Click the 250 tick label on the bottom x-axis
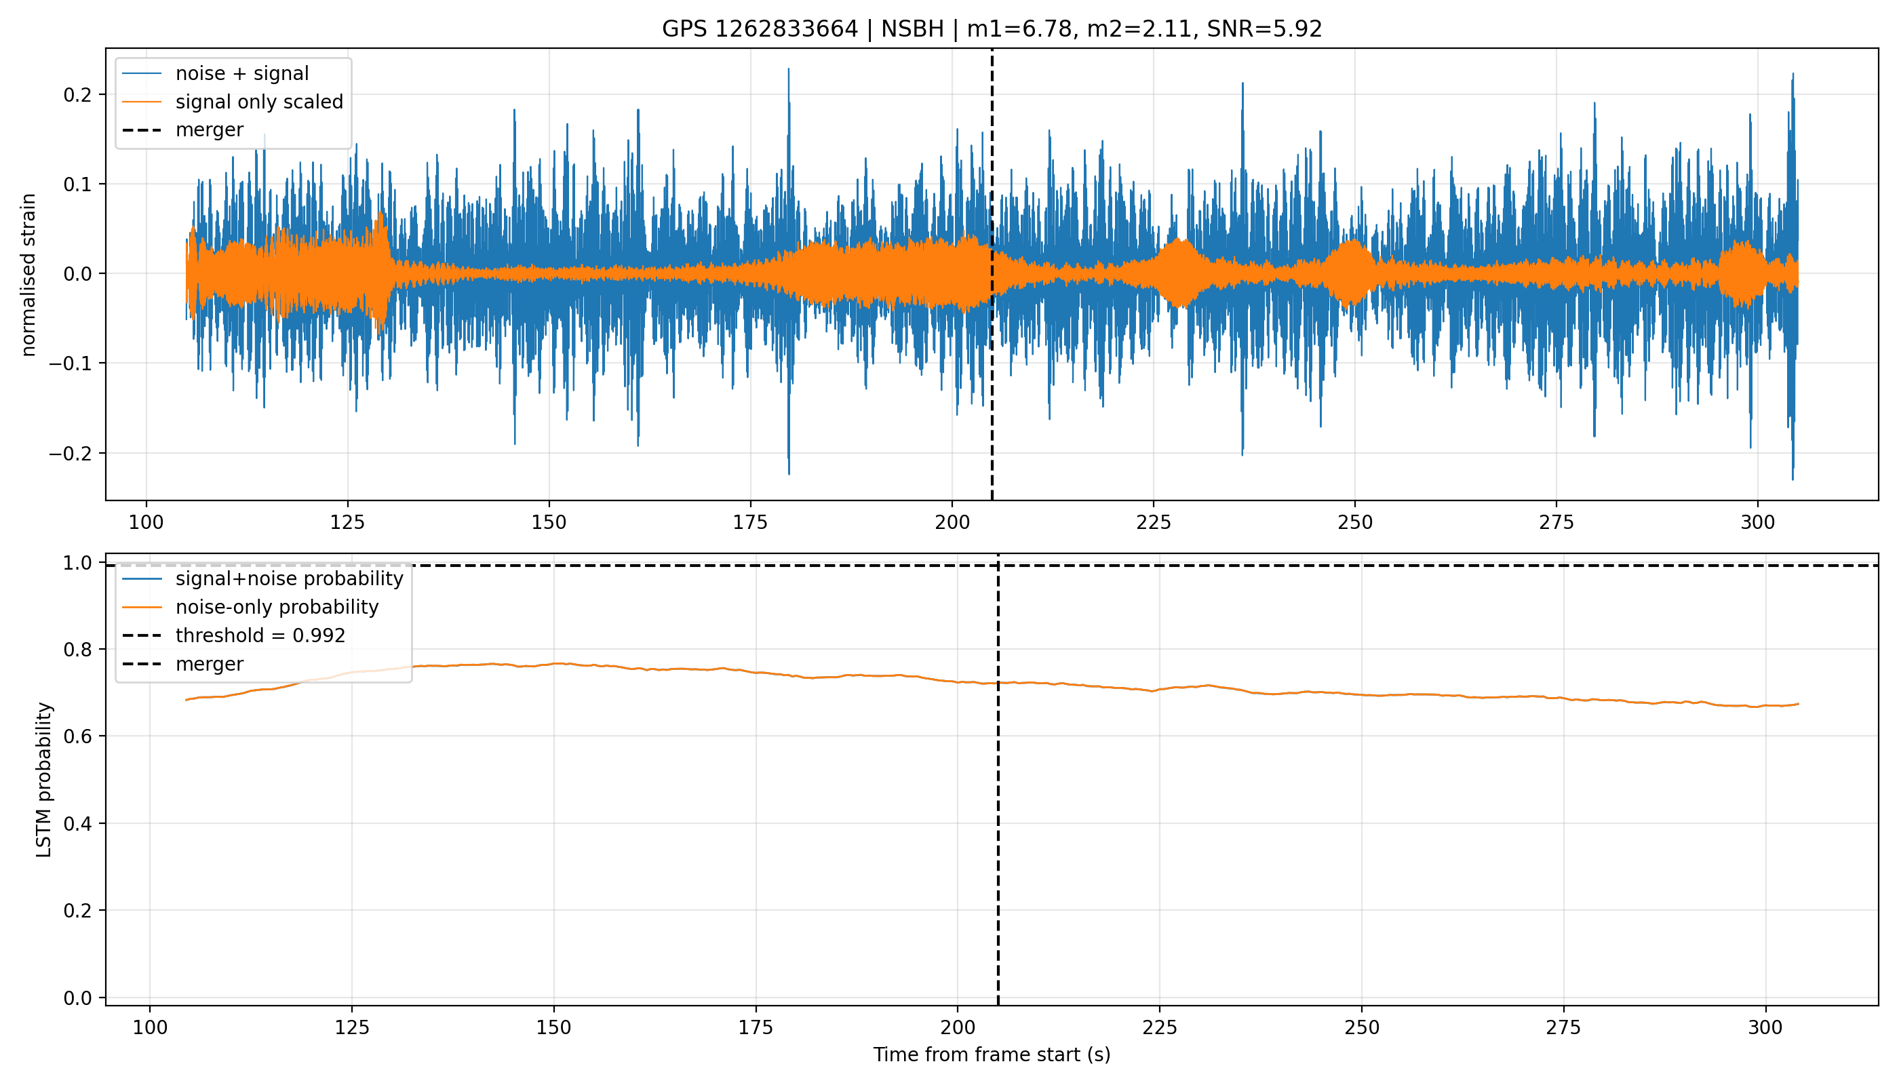The height and width of the screenshot is (1085, 1899). pos(1362,1027)
